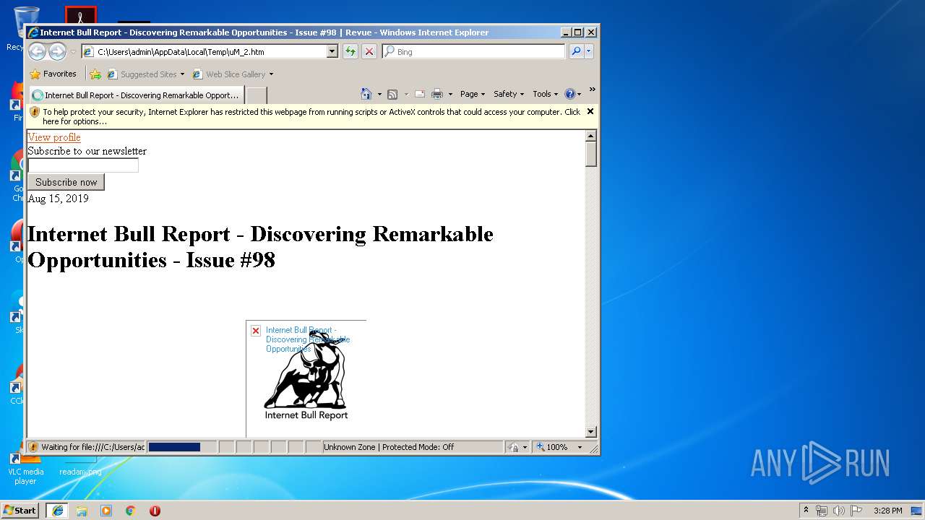Click the Start button
This screenshot has height=520, width=925.
(20, 511)
